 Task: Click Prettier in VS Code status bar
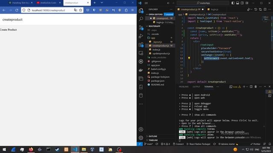255,144
